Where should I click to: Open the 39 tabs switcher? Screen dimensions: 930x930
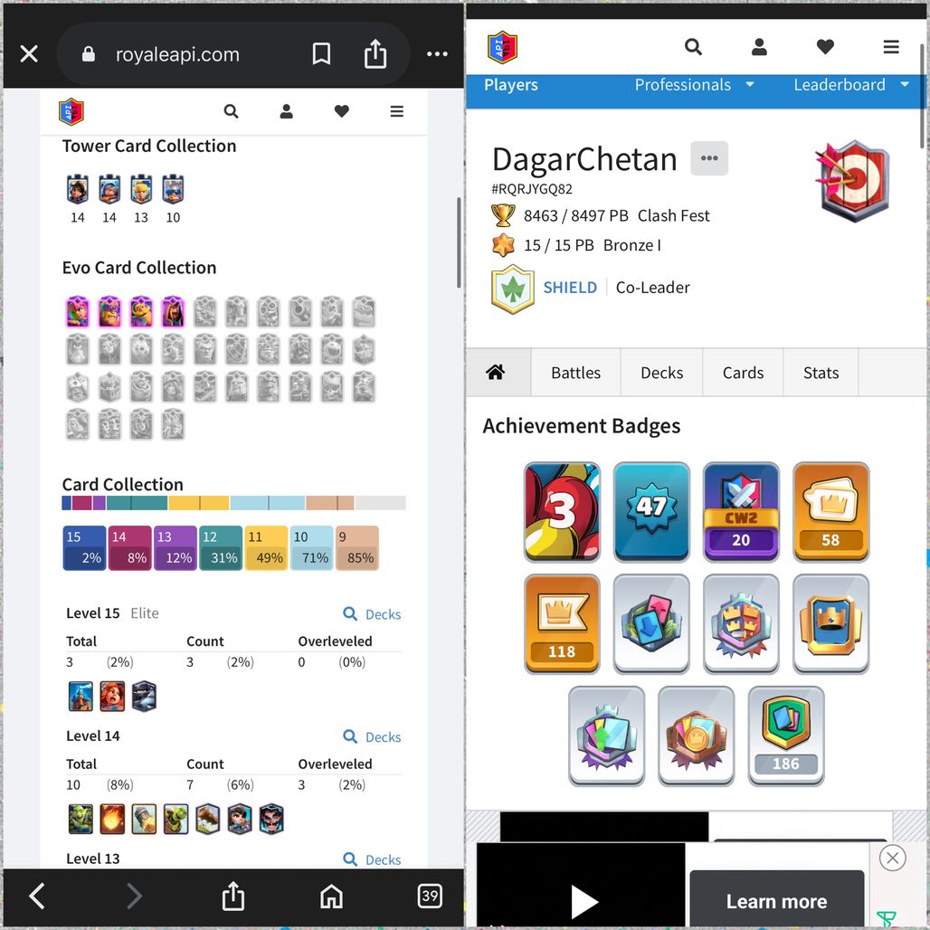click(x=430, y=896)
